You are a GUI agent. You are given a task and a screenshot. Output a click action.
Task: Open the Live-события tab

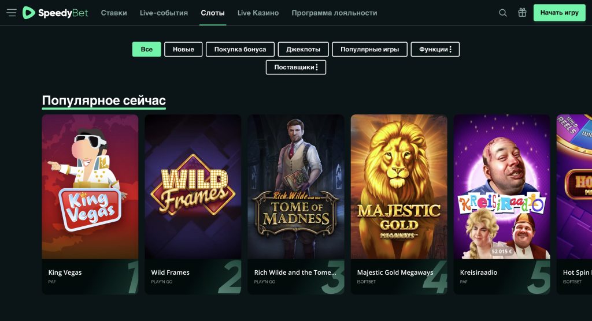coord(164,13)
